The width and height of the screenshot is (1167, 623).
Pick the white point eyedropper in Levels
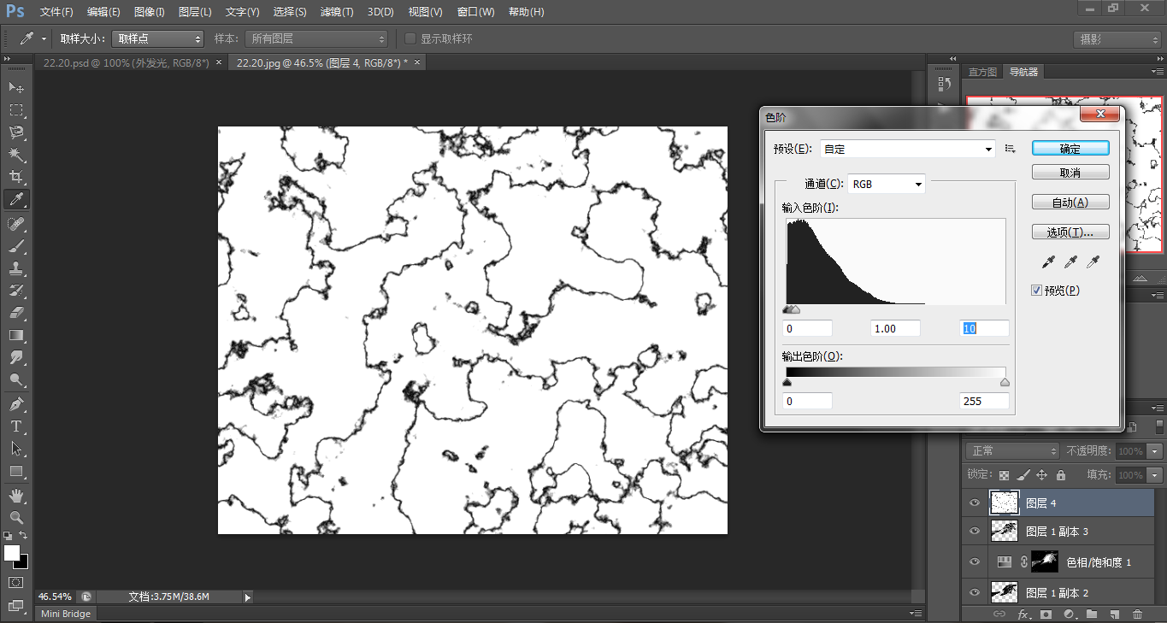tap(1092, 262)
